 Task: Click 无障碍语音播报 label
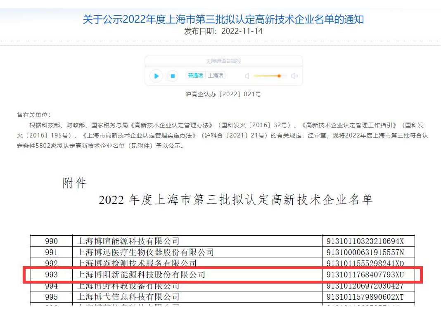[223, 61]
